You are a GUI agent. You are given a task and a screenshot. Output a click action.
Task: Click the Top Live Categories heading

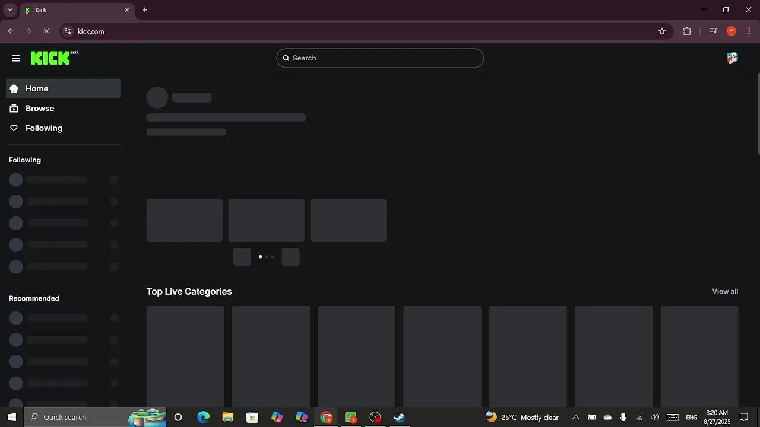189,291
